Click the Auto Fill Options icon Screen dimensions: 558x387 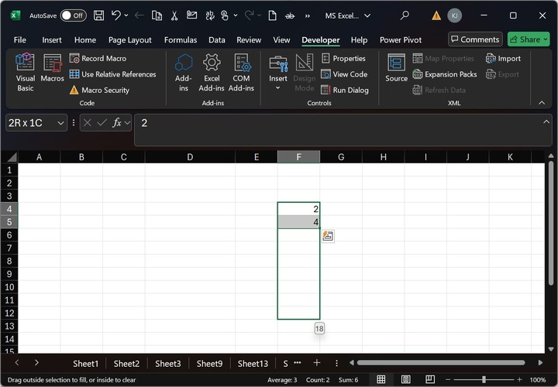[x=328, y=236]
